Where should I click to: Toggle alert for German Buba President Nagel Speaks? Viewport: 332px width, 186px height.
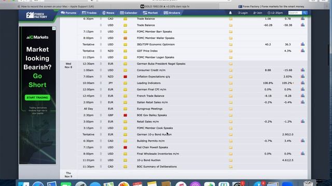coord(101,64)
